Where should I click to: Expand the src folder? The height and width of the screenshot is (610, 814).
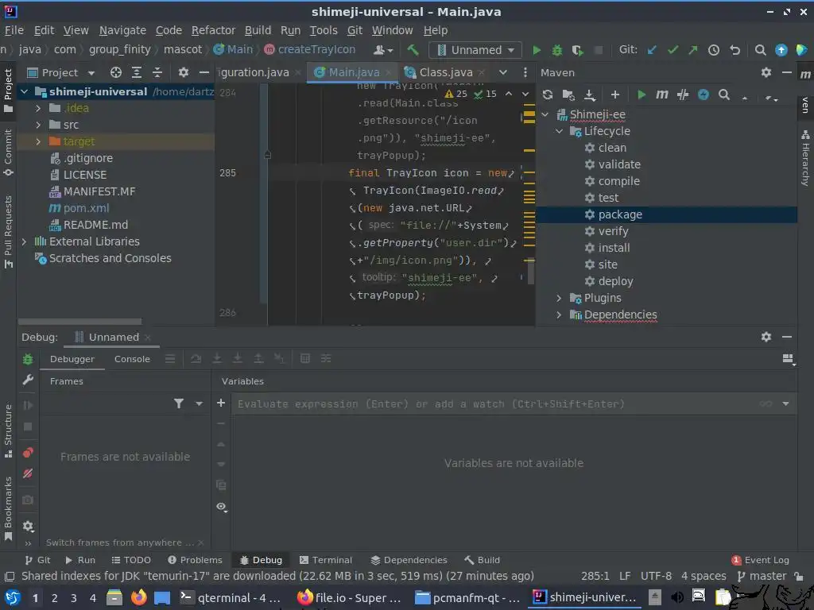click(x=38, y=125)
